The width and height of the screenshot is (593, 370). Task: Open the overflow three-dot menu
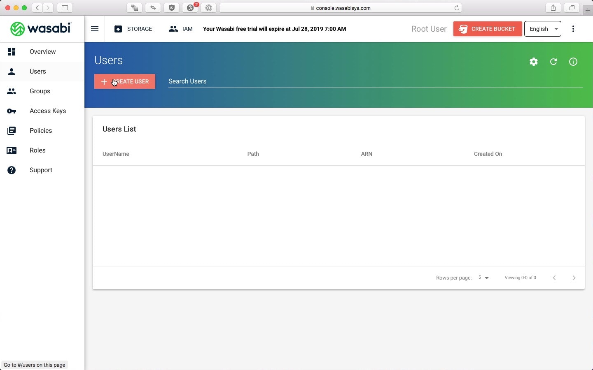pos(573,29)
